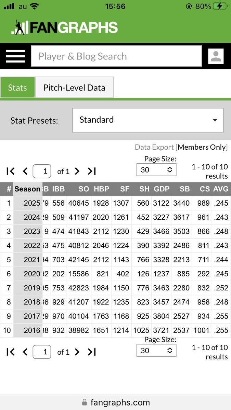Go to next page in top pager
Image resolution: width=231 pixels, height=410 pixels.
tap(77, 171)
